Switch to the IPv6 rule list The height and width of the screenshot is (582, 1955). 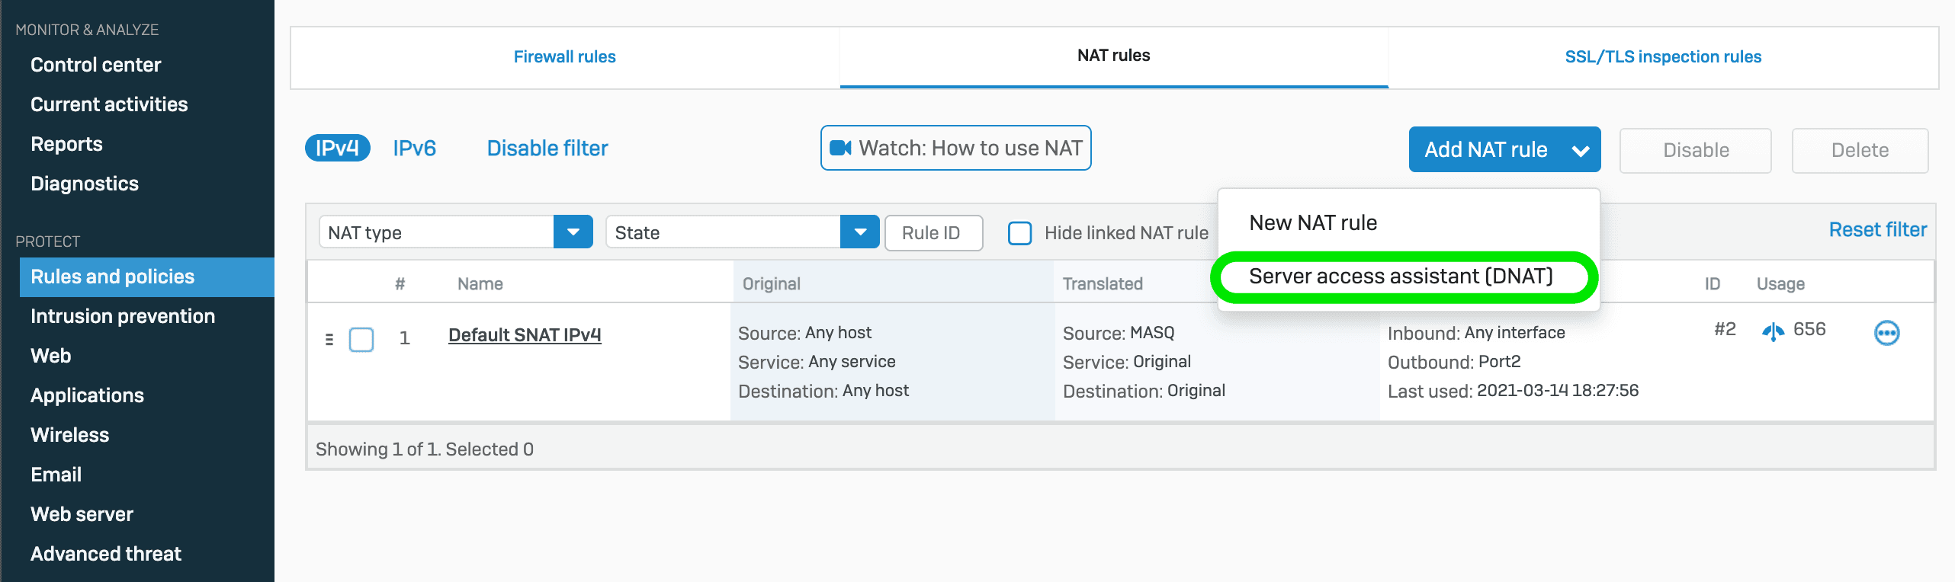[414, 148]
